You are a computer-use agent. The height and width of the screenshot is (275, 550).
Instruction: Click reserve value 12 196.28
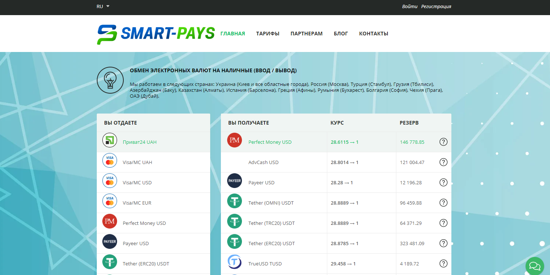411,183
